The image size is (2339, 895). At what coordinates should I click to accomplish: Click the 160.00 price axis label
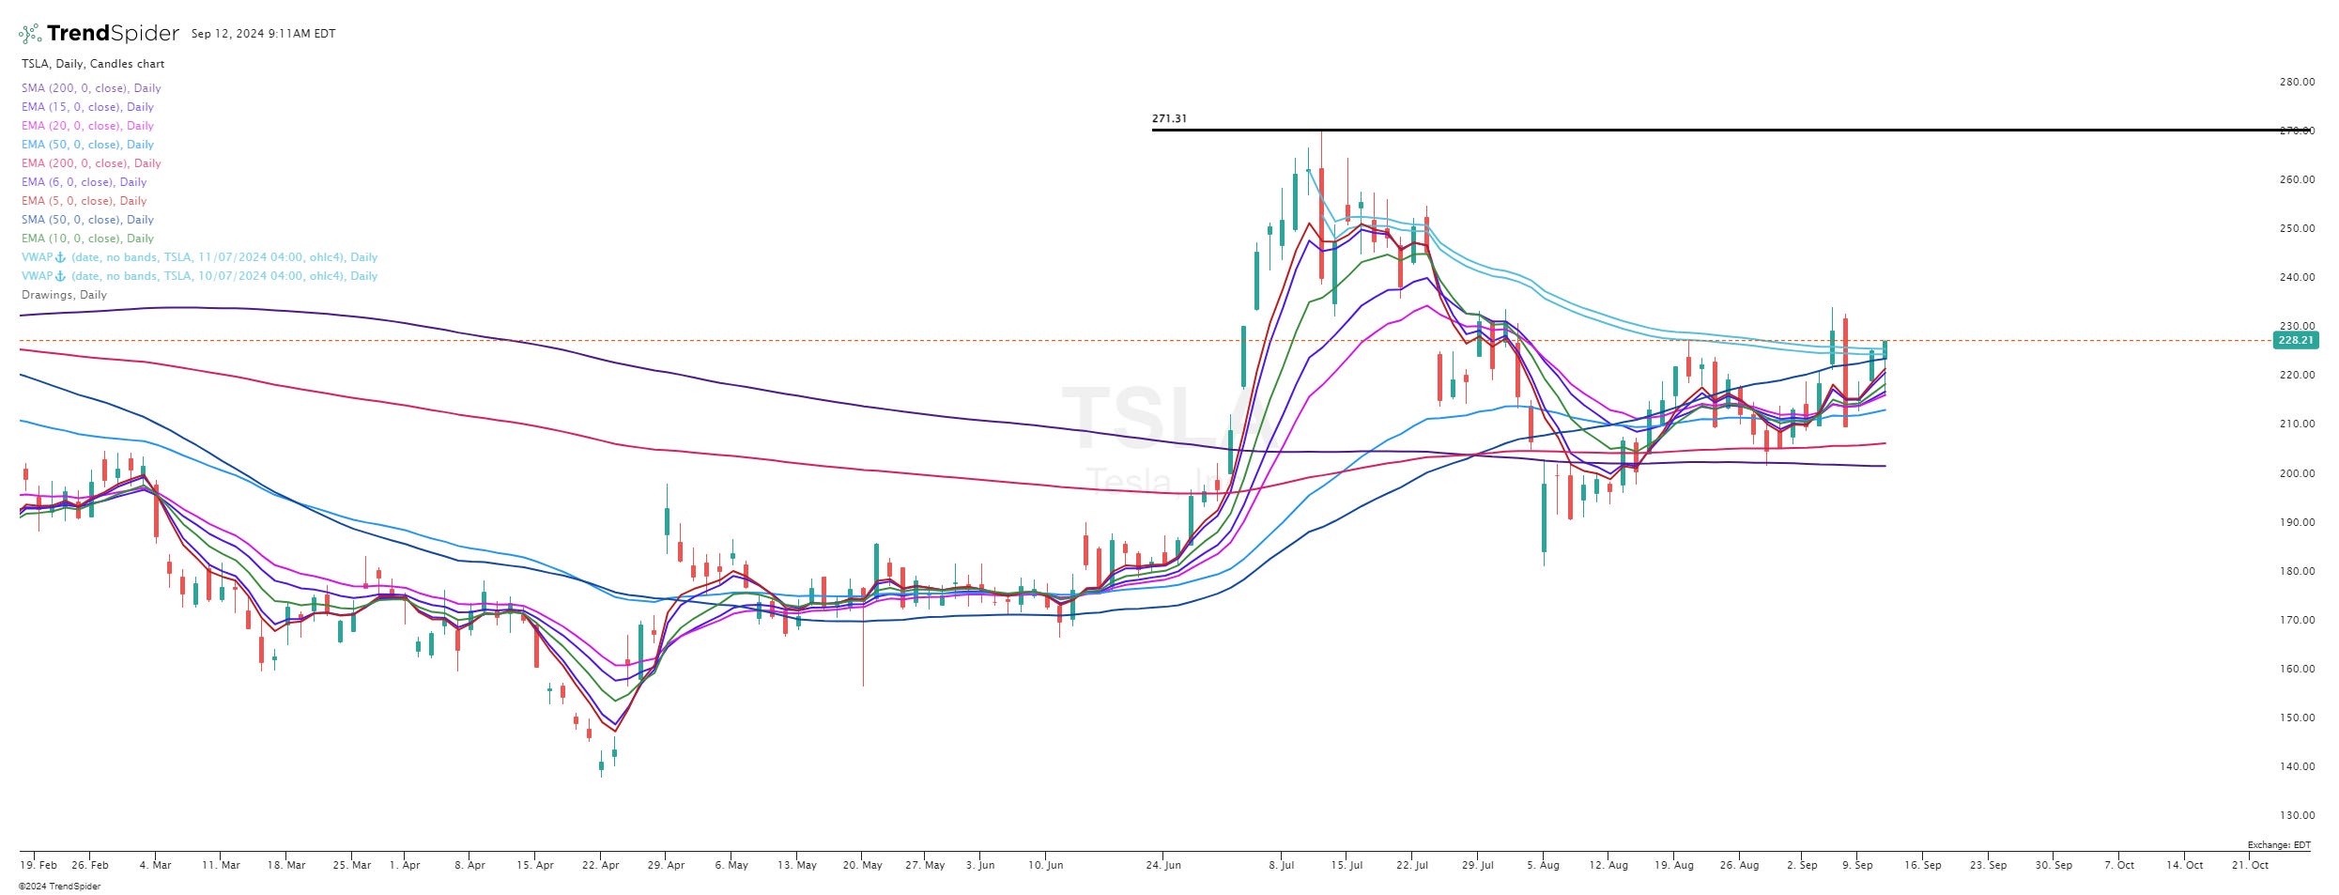pos(2297,669)
